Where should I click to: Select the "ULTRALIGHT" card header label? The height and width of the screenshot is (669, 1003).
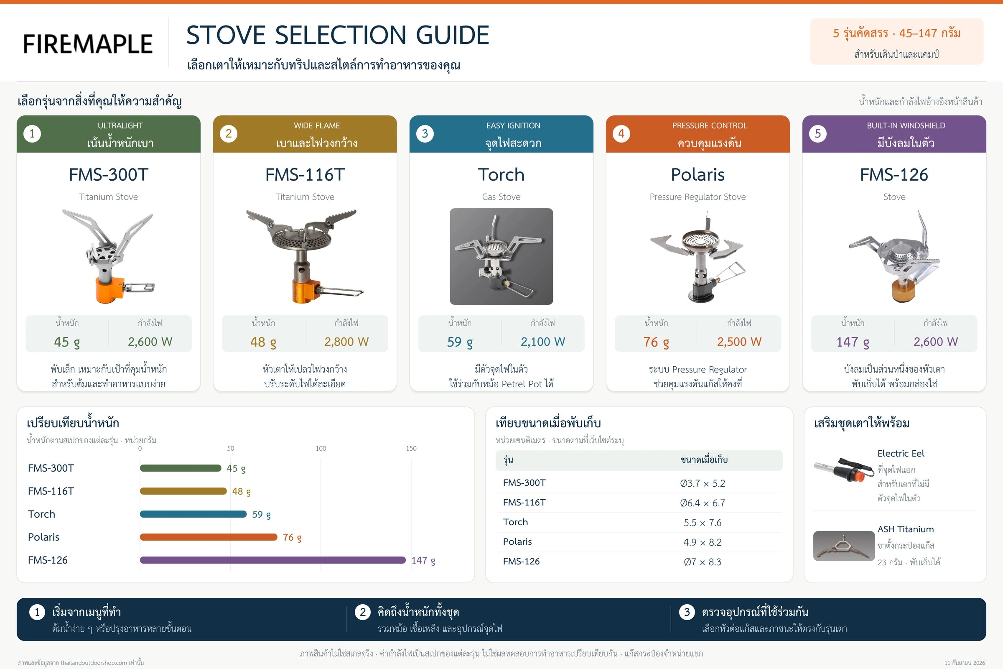point(120,125)
